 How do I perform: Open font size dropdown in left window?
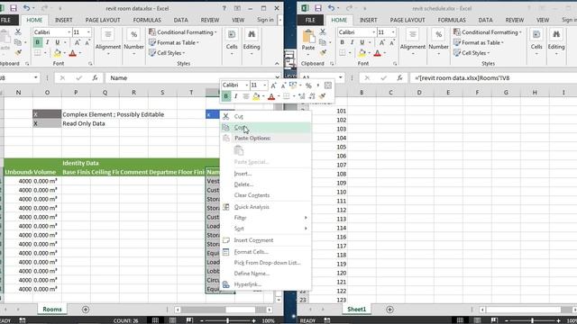click(x=88, y=32)
